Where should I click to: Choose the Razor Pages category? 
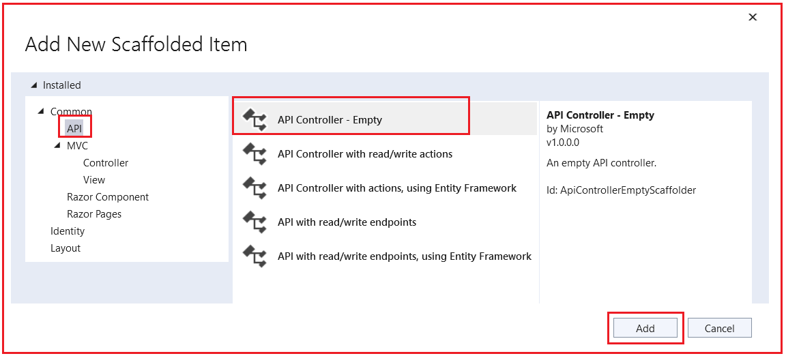[x=94, y=214]
